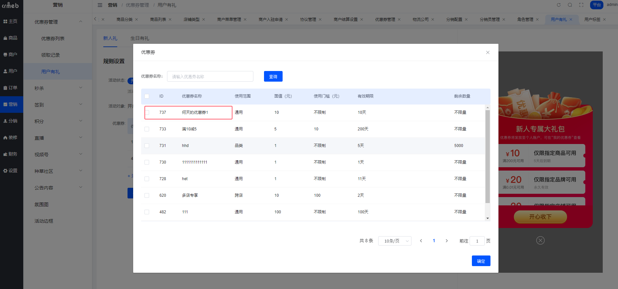Click the 确定 confirm button
The height and width of the screenshot is (289, 618).
coord(481,261)
